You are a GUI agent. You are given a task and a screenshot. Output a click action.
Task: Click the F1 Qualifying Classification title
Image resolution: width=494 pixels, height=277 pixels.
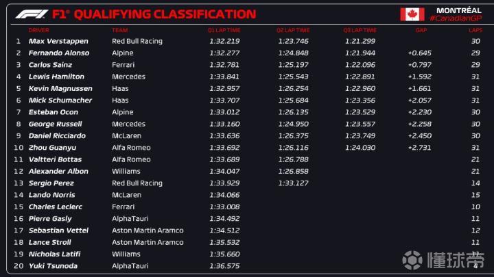(x=165, y=14)
